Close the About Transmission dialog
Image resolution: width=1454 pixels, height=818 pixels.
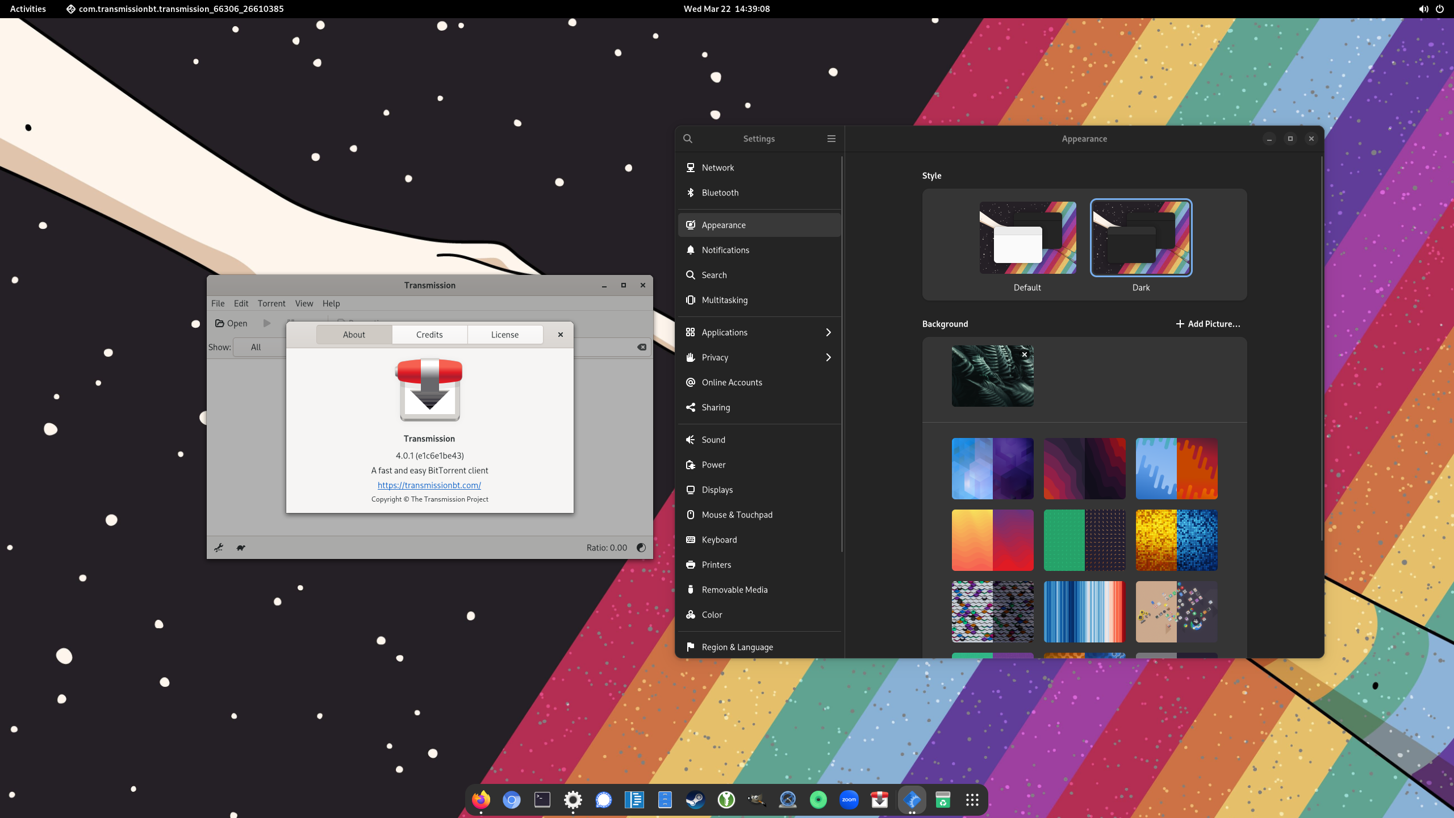[x=561, y=335]
